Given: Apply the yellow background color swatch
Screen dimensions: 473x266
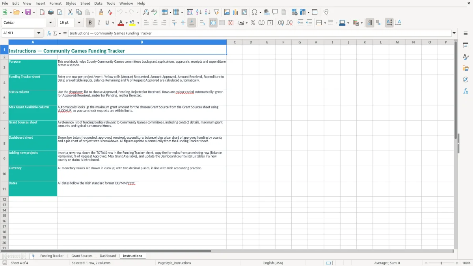Looking at the screenshot, I should (132, 23).
